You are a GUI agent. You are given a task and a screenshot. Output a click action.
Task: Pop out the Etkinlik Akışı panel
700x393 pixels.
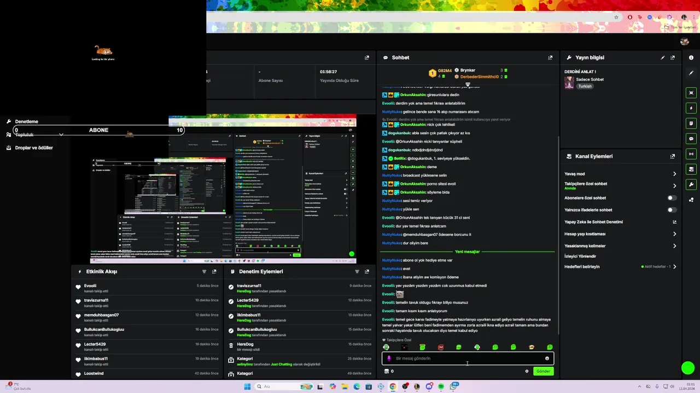[x=214, y=271]
